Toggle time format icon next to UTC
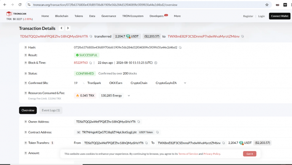The height and width of the screenshot is (165, 292). click(156, 63)
